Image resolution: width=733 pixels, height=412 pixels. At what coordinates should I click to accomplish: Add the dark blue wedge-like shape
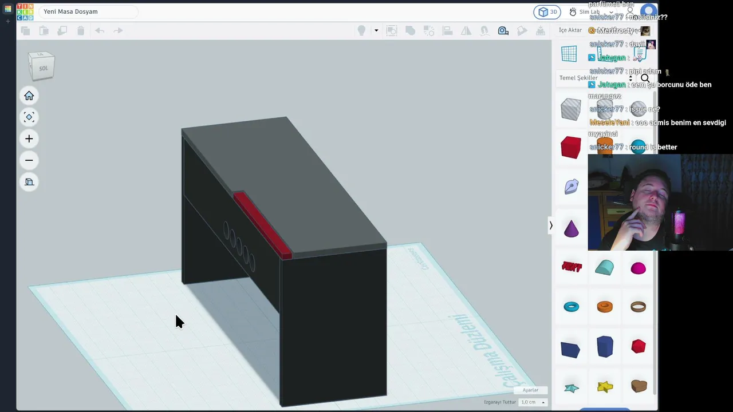coord(570,349)
